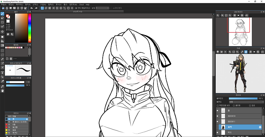Select hand icon in the reference panel

246,52
